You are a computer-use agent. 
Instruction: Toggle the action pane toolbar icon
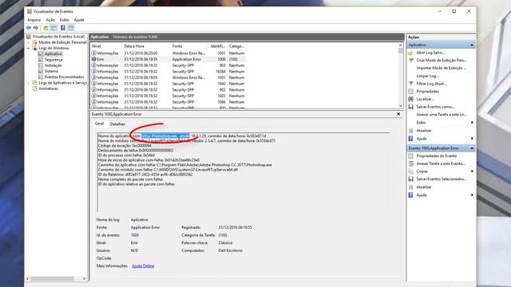71,28
